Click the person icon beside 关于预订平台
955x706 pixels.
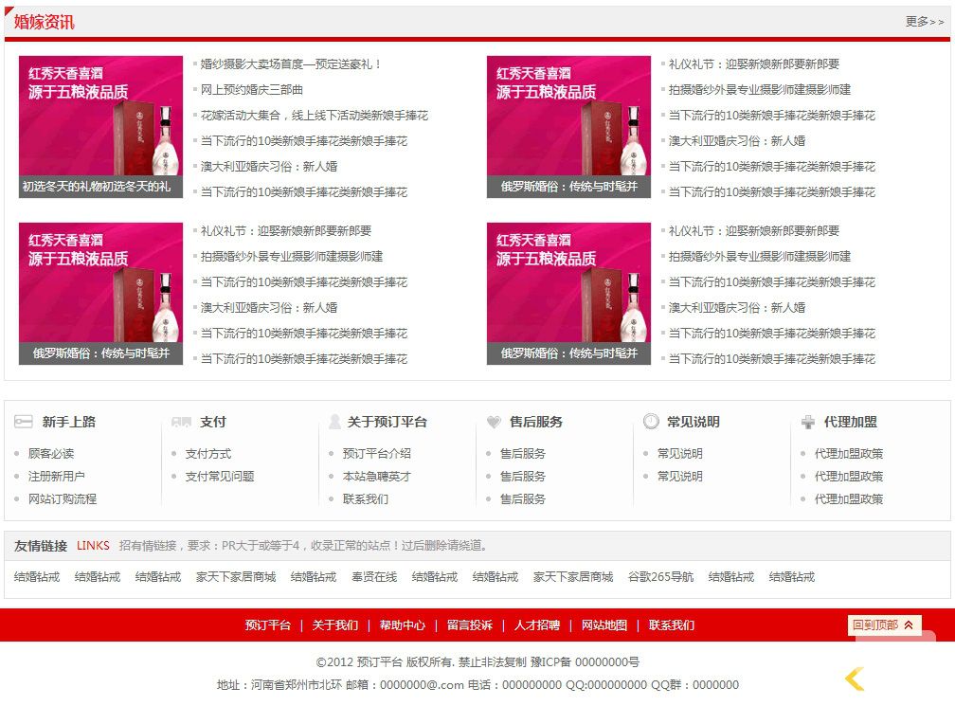pyautogui.click(x=334, y=422)
